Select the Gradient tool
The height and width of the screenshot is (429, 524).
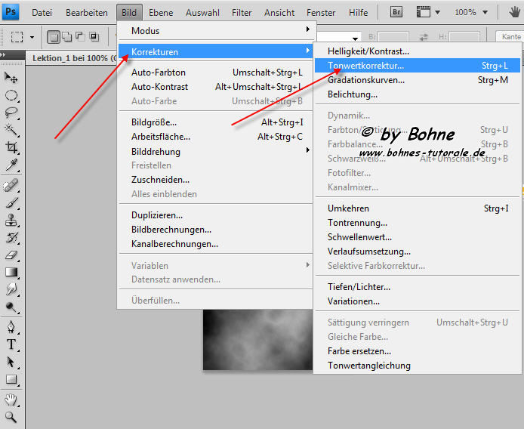pos(11,273)
